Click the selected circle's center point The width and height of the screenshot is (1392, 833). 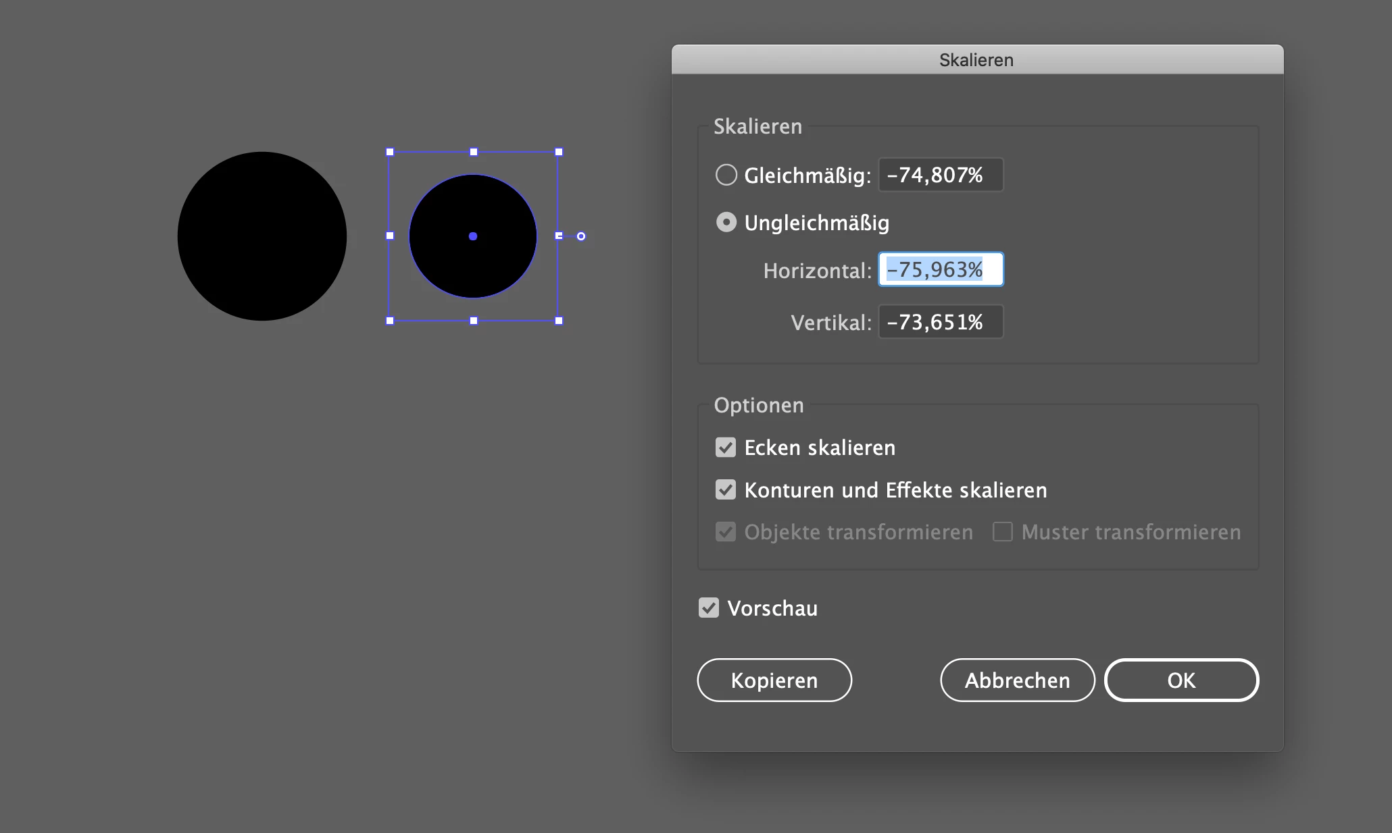point(473,236)
